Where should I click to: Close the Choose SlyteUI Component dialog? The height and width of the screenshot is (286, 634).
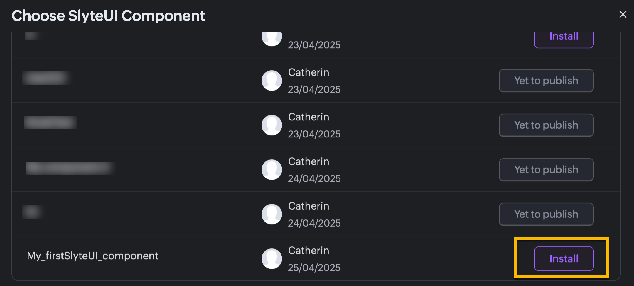coord(623,14)
